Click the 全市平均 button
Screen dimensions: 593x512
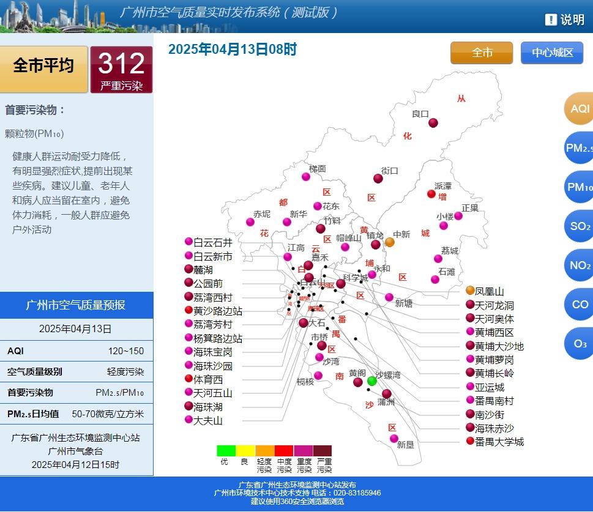click(43, 66)
